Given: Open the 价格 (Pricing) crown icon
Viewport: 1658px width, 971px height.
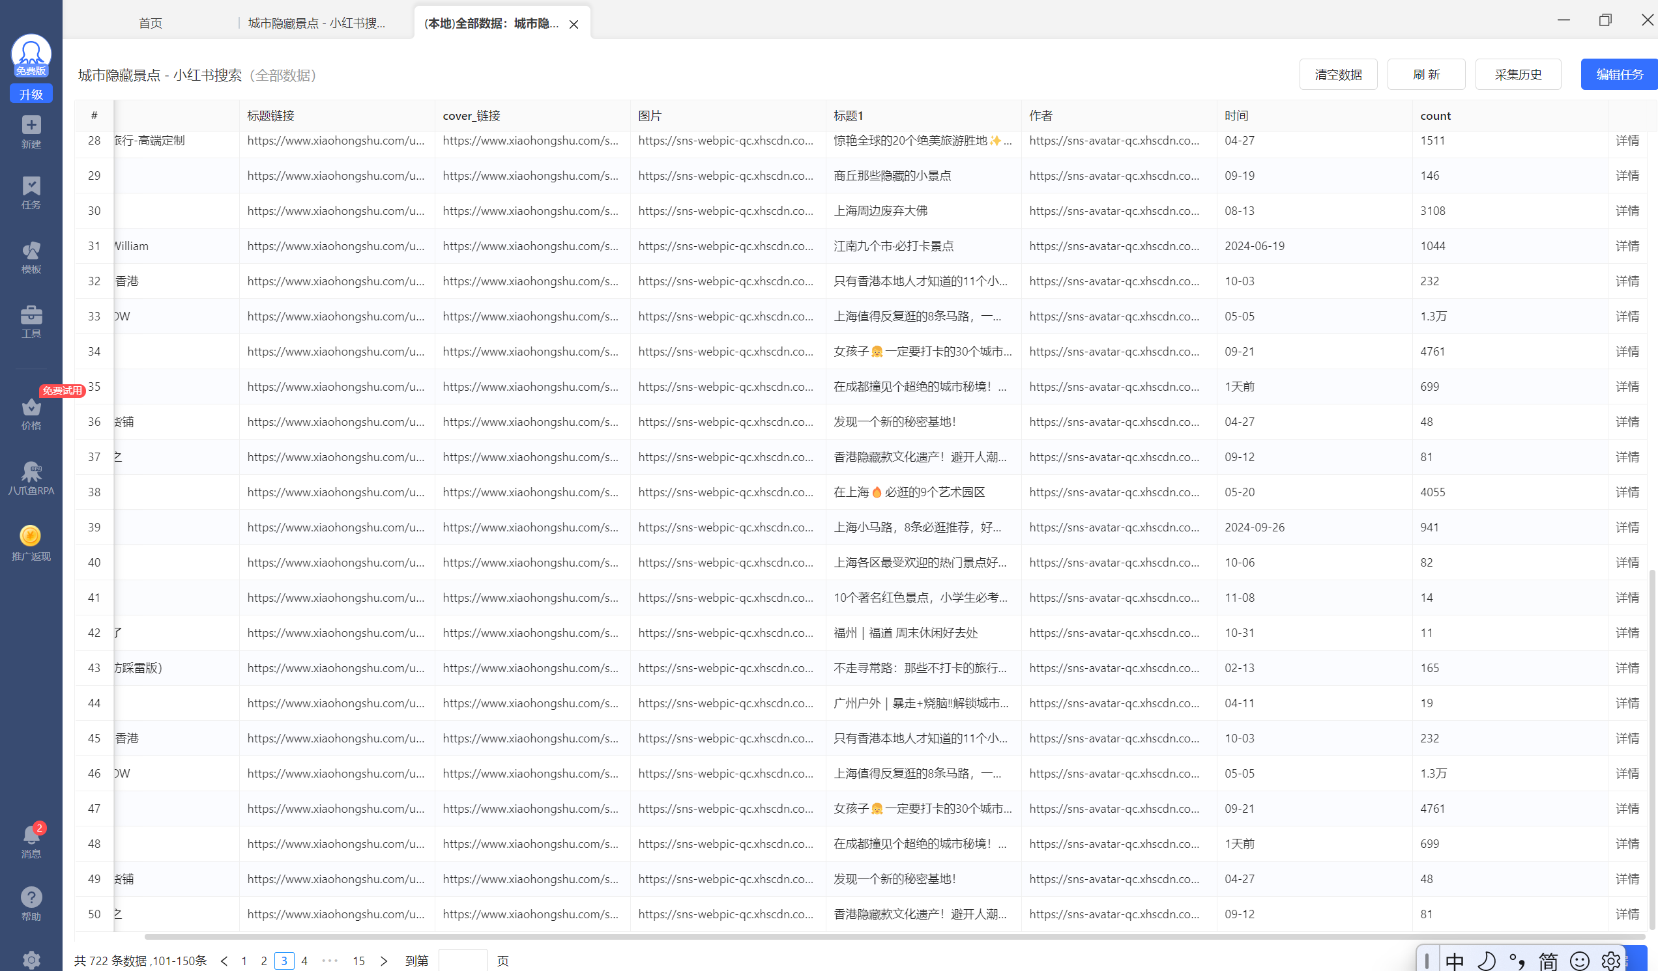Looking at the screenshot, I should coord(31,413).
